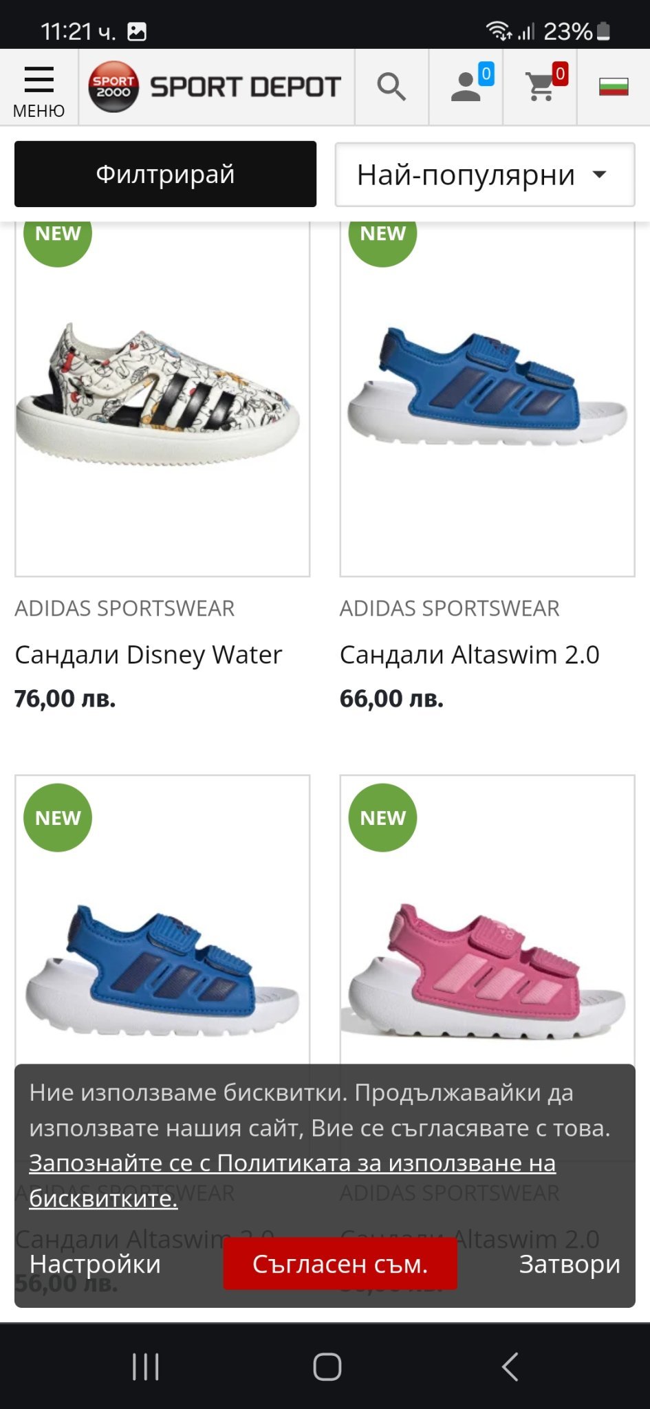Open the search magnifier icon
Viewport: 650px width, 1409px height.
pyautogui.click(x=391, y=87)
